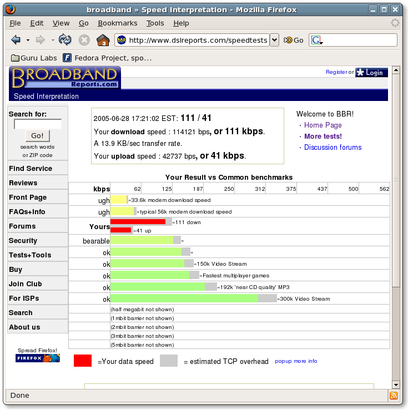Open the Google search engine selector icon
The image size is (408, 410).
tap(317, 41)
